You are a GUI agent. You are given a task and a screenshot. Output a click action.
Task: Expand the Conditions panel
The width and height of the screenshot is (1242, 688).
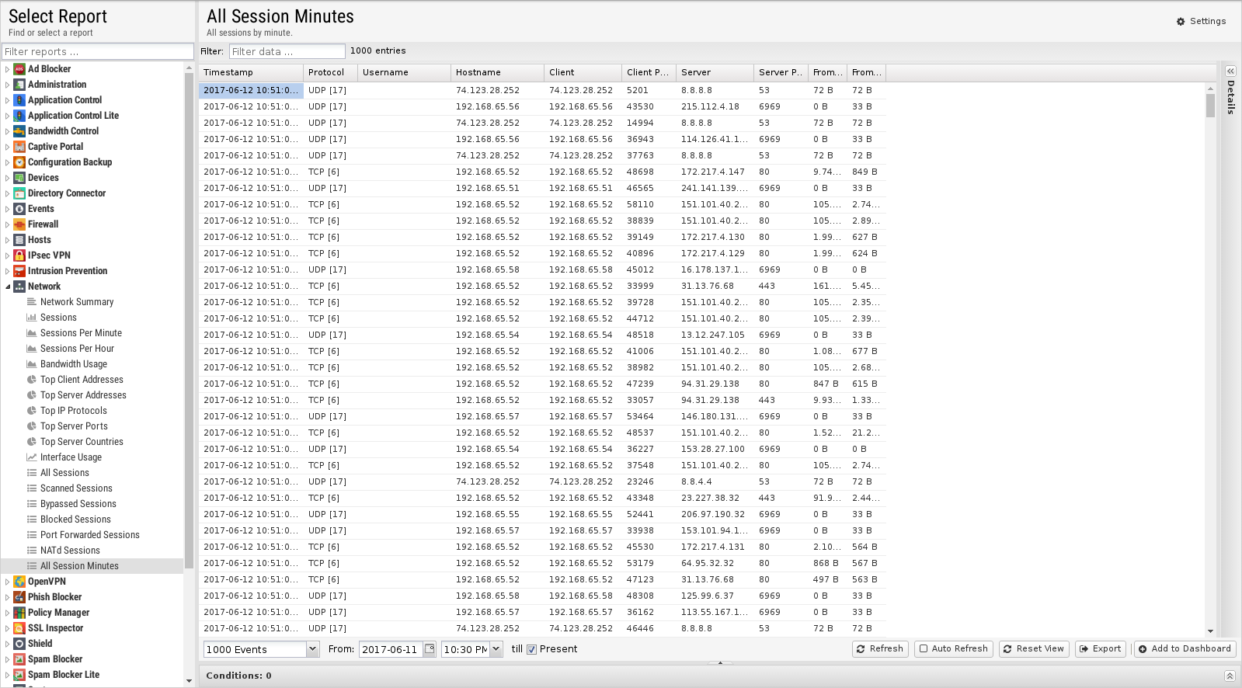pos(1230,676)
